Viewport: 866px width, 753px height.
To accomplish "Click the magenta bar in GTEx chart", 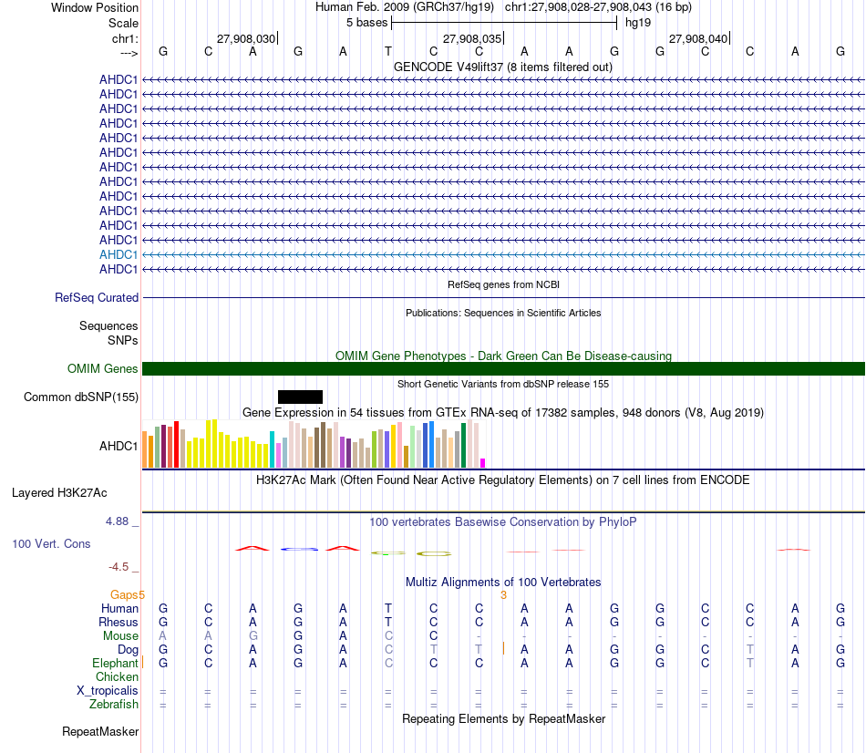I will click(x=483, y=463).
